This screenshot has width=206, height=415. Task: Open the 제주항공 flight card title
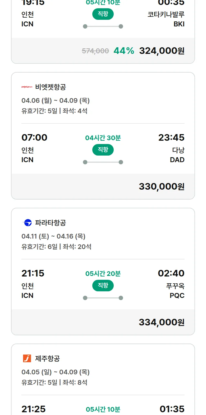(48, 358)
